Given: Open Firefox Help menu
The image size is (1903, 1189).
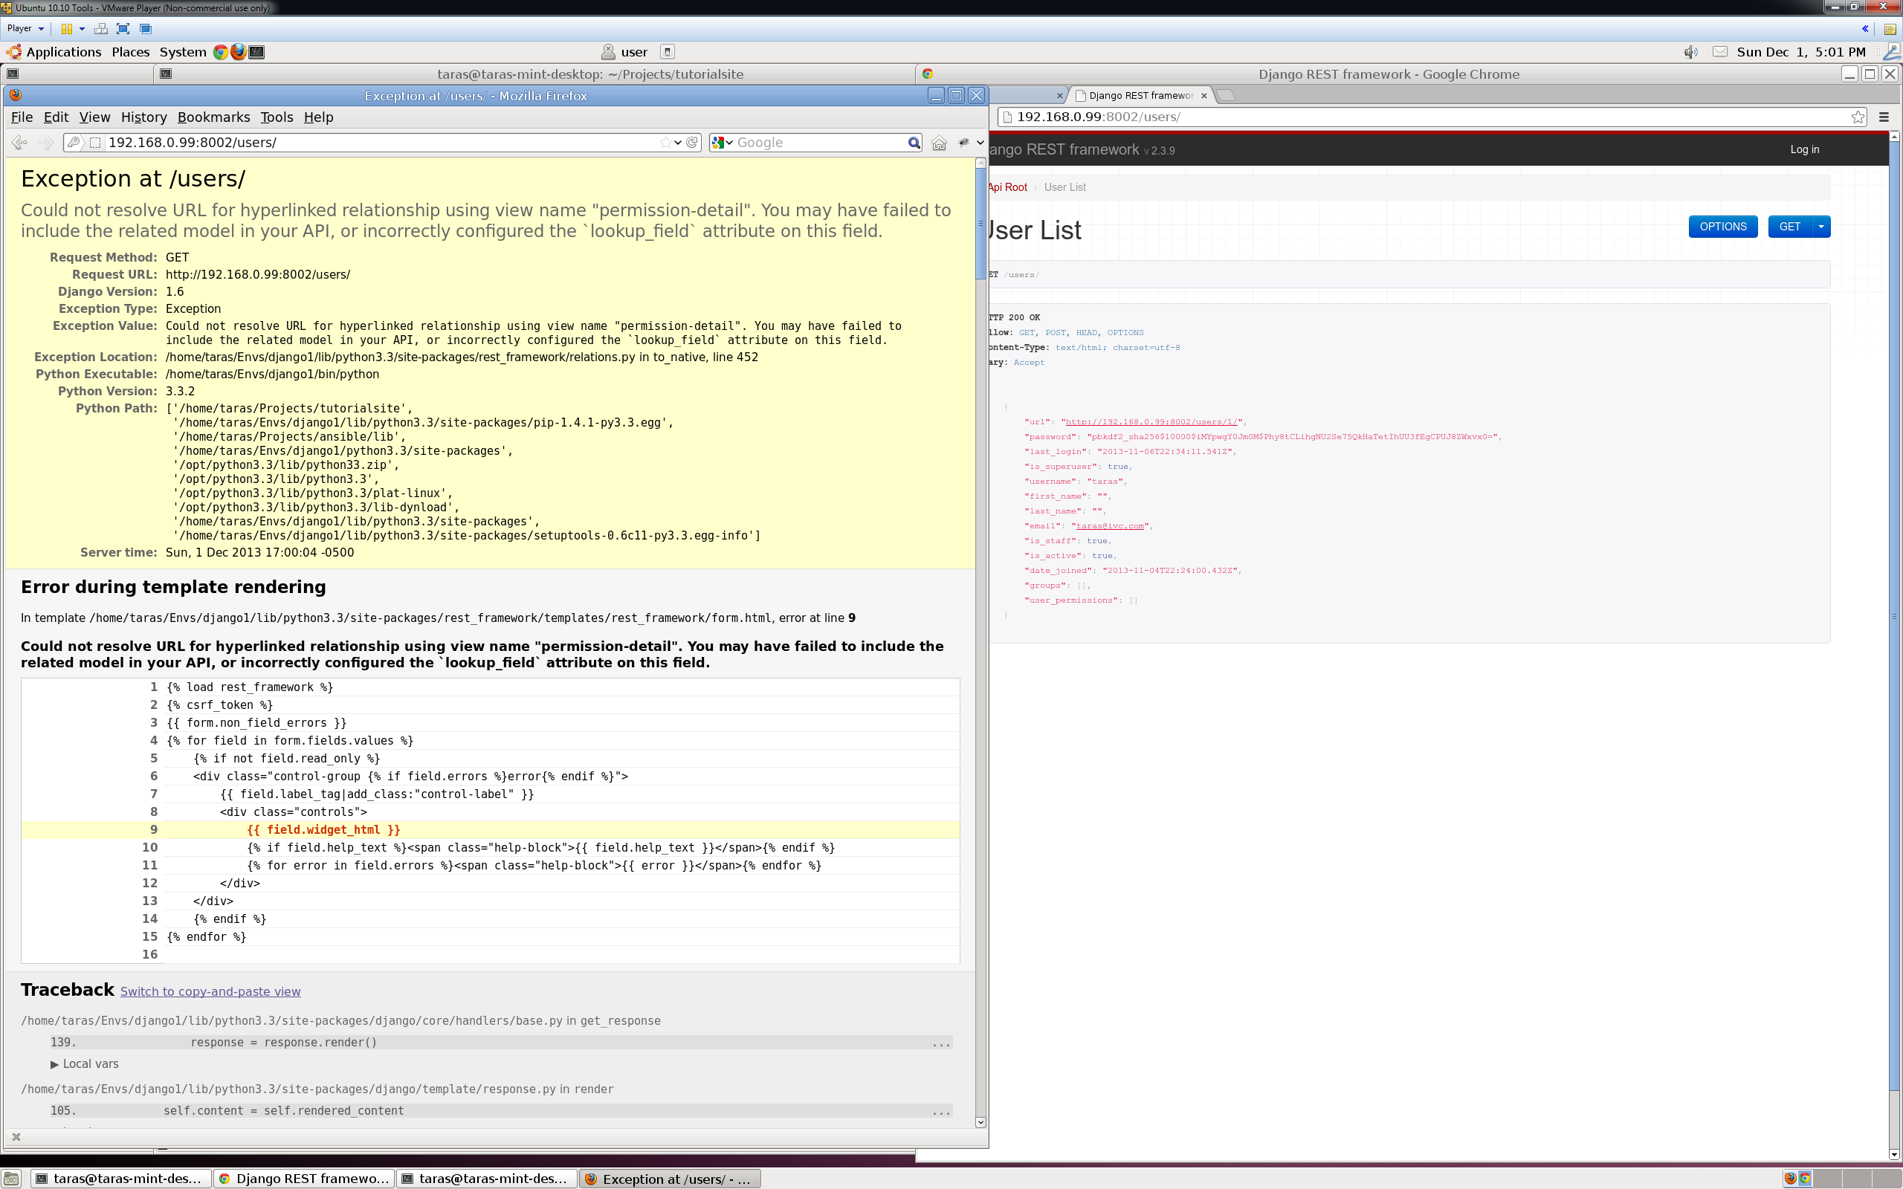Looking at the screenshot, I should [x=318, y=117].
